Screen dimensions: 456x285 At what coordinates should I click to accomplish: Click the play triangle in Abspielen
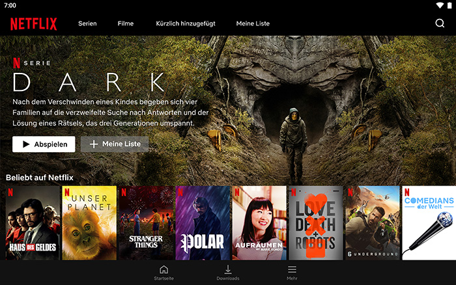pos(26,144)
